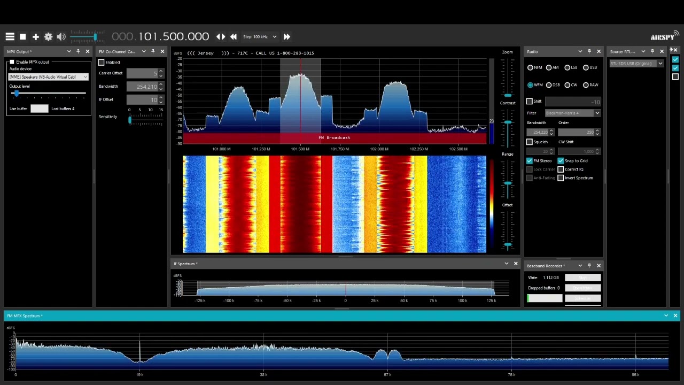Screen dimensions: 684x385
Task: Click the center tuning double-arrow icon
Action: (221, 36)
